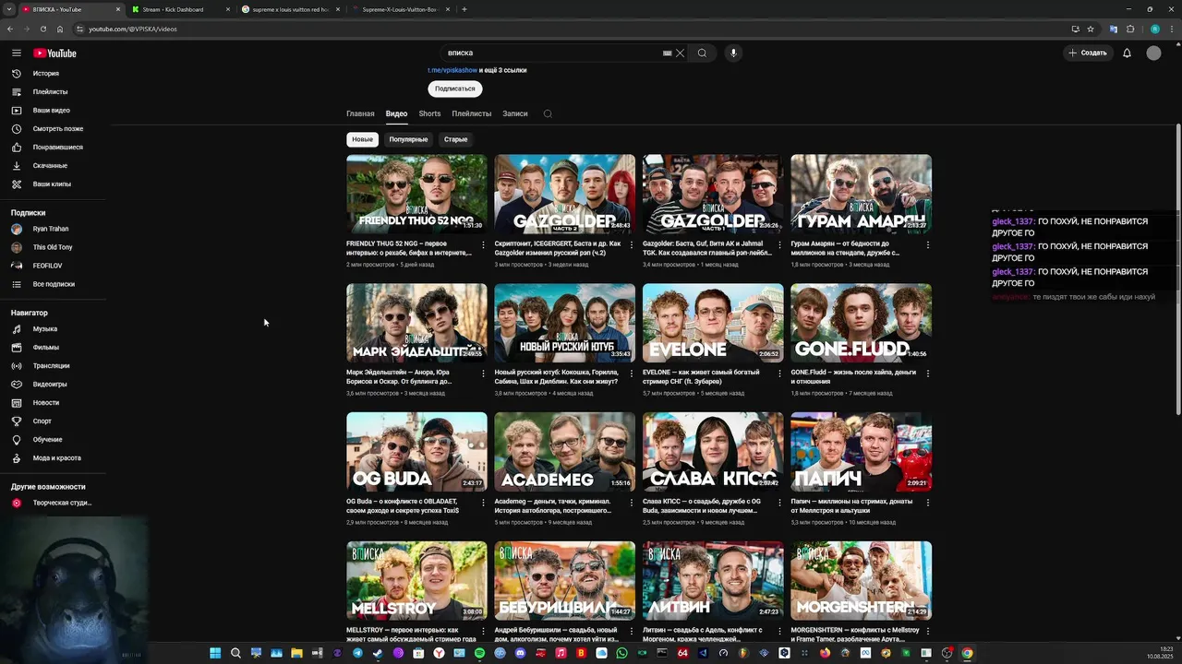The image size is (1182, 664).
Task: Select the Старые sort chip
Action: (x=455, y=139)
